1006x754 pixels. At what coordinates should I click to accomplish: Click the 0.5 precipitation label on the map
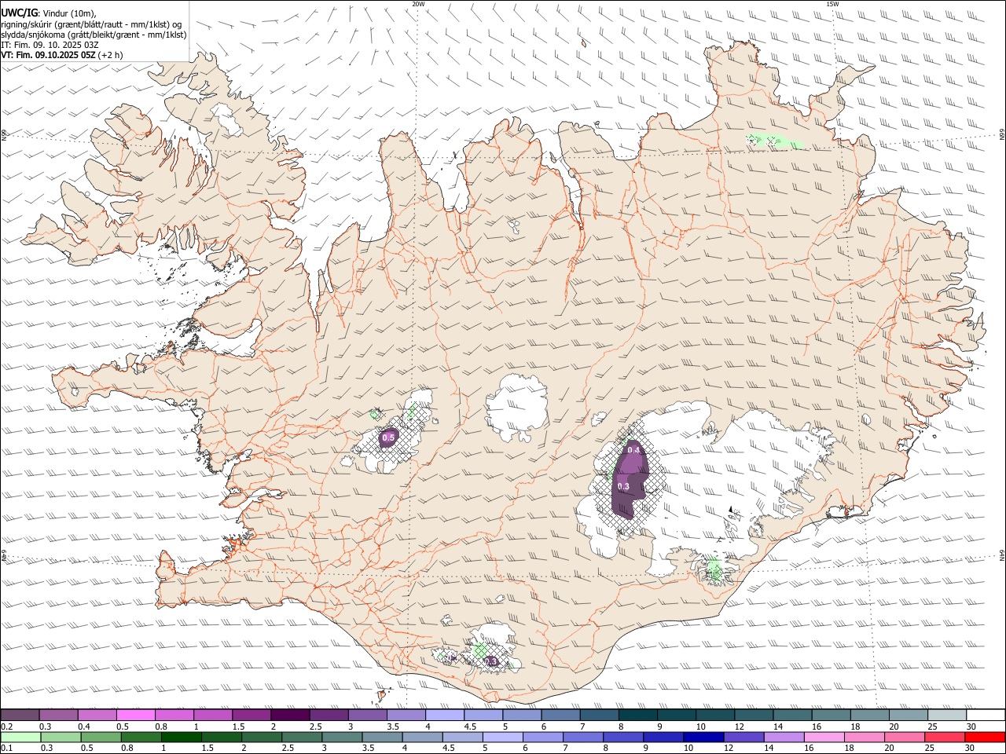[388, 437]
